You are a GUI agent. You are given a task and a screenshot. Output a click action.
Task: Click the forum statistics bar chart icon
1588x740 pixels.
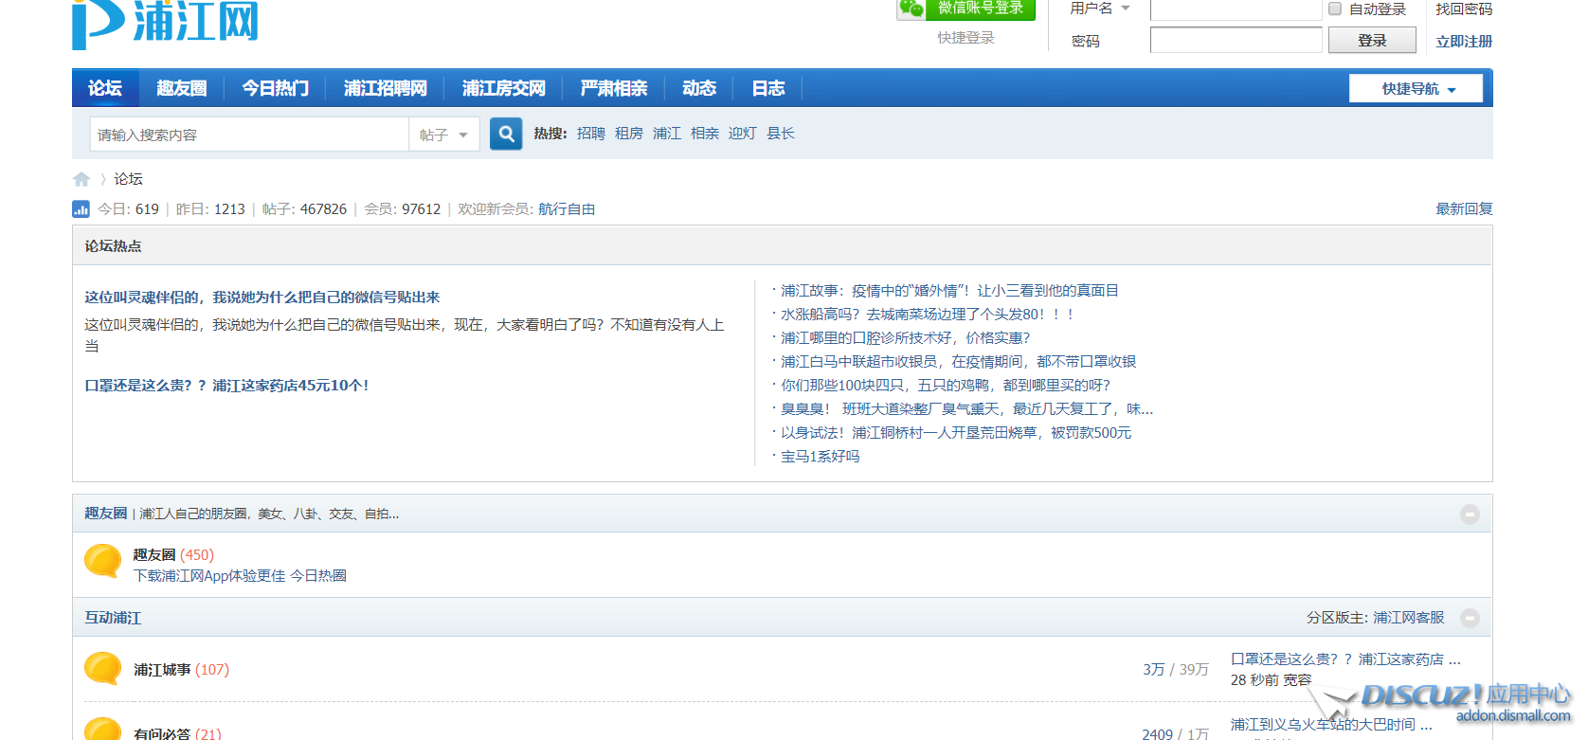click(81, 209)
